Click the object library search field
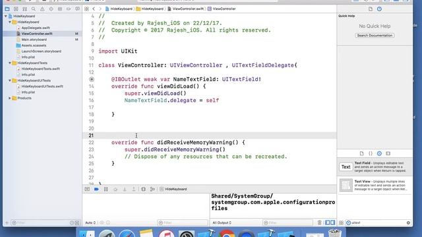The image size is (422, 237). pyautogui.click(x=377, y=223)
